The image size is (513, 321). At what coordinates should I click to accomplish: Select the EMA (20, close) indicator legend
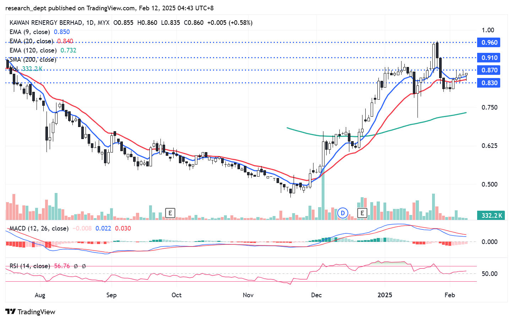click(x=31, y=41)
